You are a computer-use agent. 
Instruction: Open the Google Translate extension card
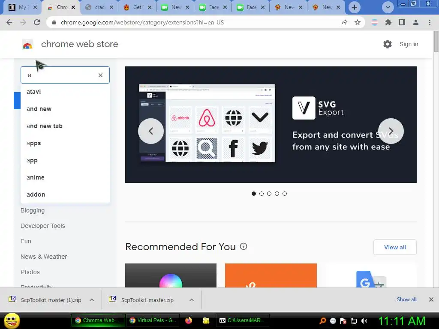tap(371, 275)
